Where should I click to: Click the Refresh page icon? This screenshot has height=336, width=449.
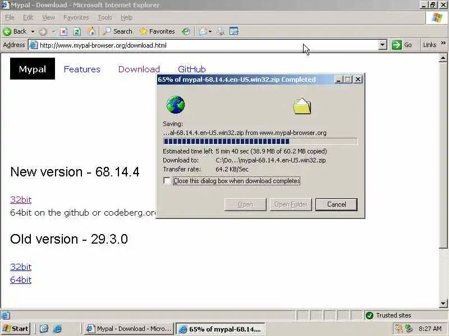[x=77, y=31]
